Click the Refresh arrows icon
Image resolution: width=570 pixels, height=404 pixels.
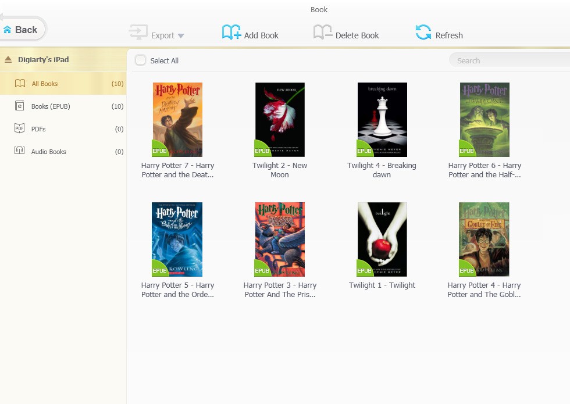pyautogui.click(x=423, y=32)
